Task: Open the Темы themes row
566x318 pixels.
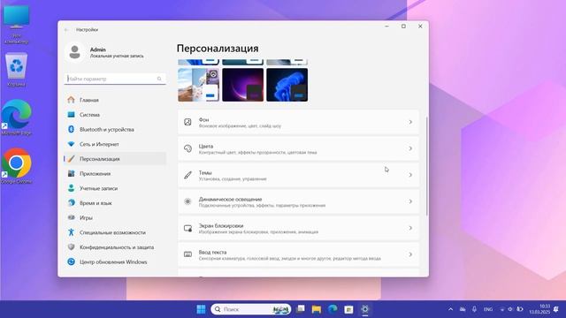Action: click(x=299, y=175)
